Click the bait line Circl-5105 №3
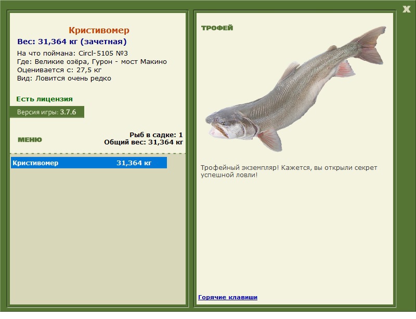The image size is (416, 319). [73, 53]
